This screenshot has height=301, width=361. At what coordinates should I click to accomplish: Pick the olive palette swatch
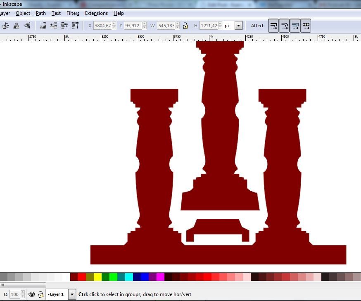[90, 277]
